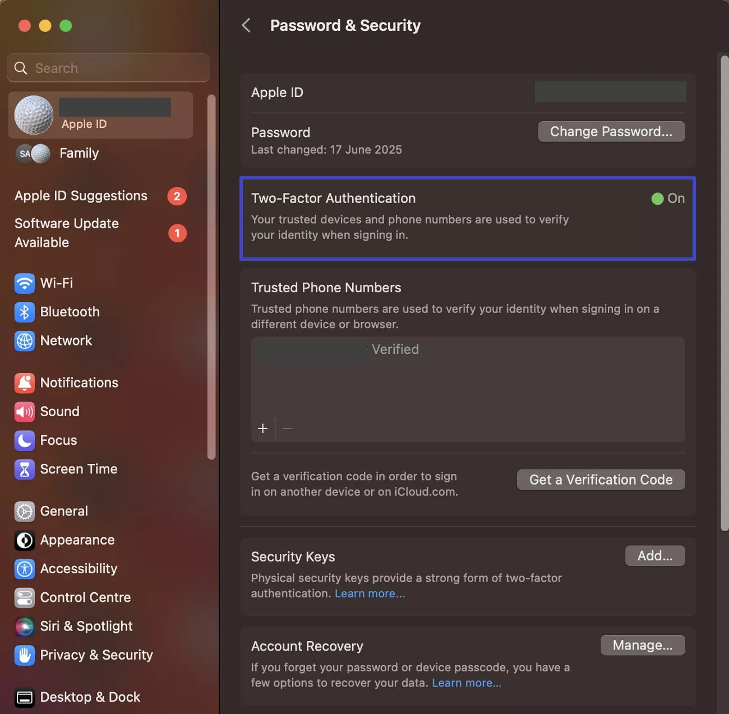Select Privacy & Security in sidebar

(96, 655)
